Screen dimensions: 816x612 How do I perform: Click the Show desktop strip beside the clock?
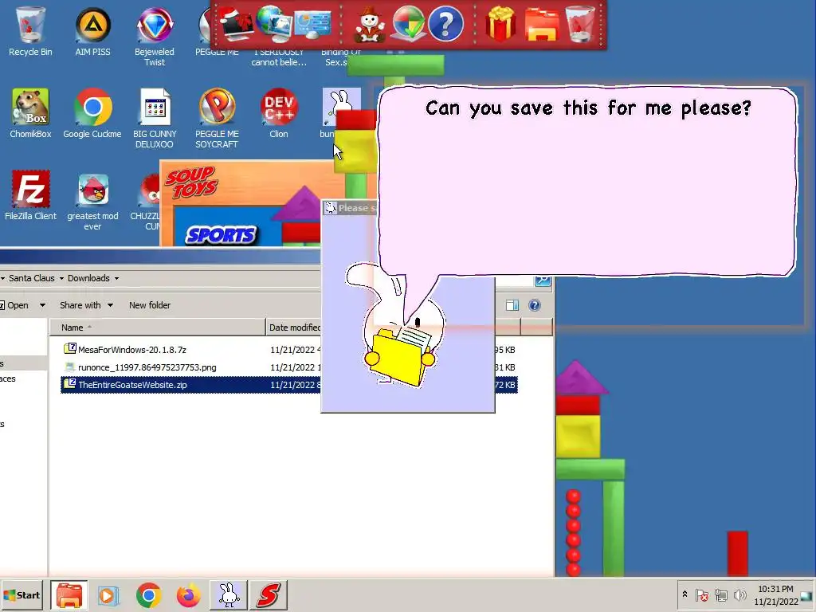[807, 594]
